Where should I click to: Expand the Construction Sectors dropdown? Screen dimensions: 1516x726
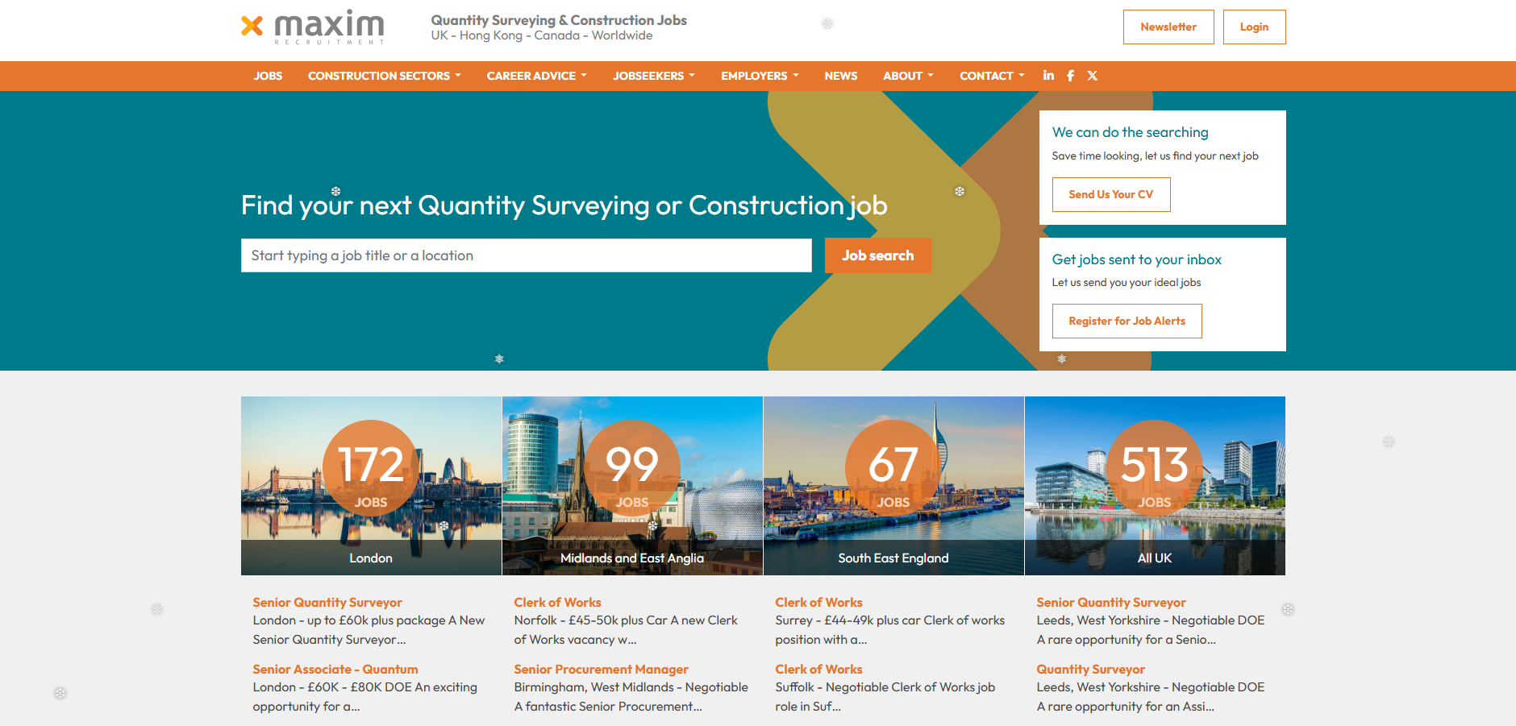pos(385,76)
